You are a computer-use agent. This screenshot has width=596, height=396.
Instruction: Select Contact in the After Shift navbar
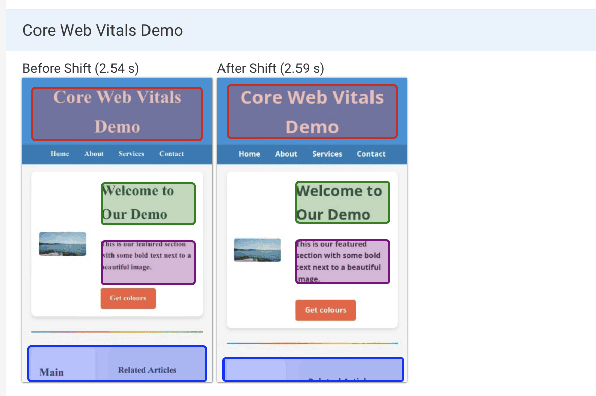370,154
